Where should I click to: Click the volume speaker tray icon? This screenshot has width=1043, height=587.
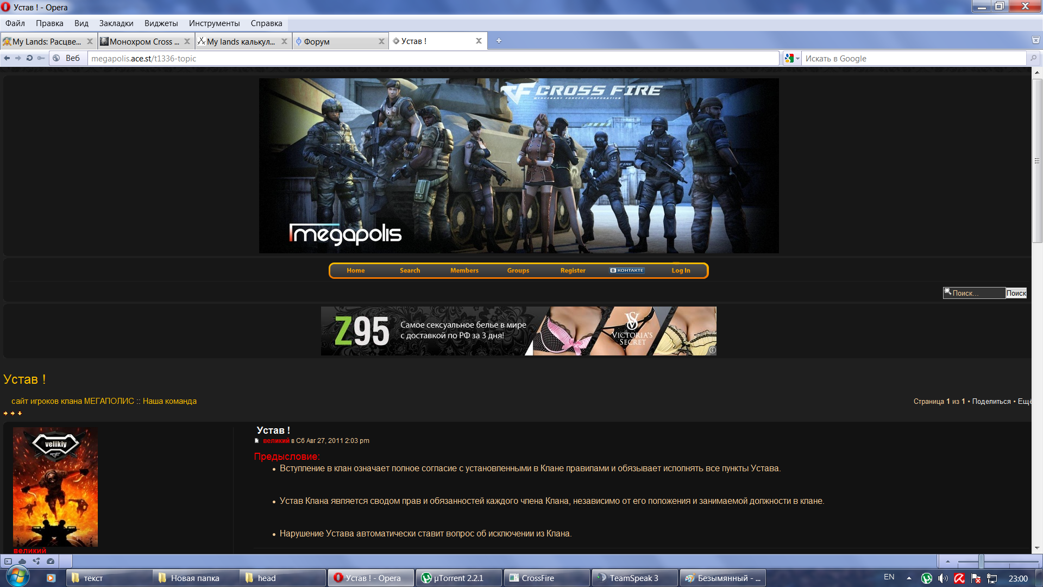943,578
